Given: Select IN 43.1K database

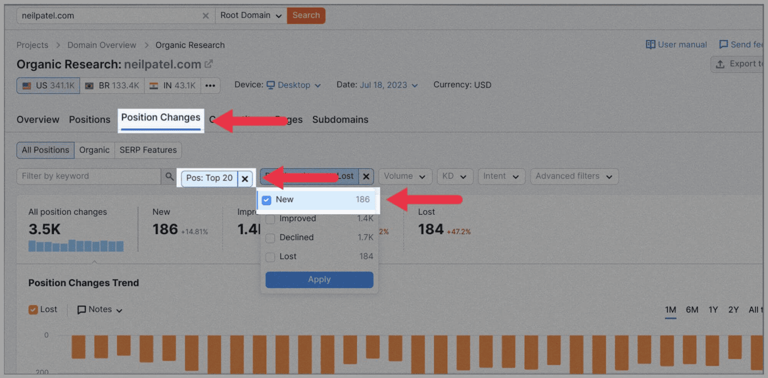Looking at the screenshot, I should [x=172, y=86].
